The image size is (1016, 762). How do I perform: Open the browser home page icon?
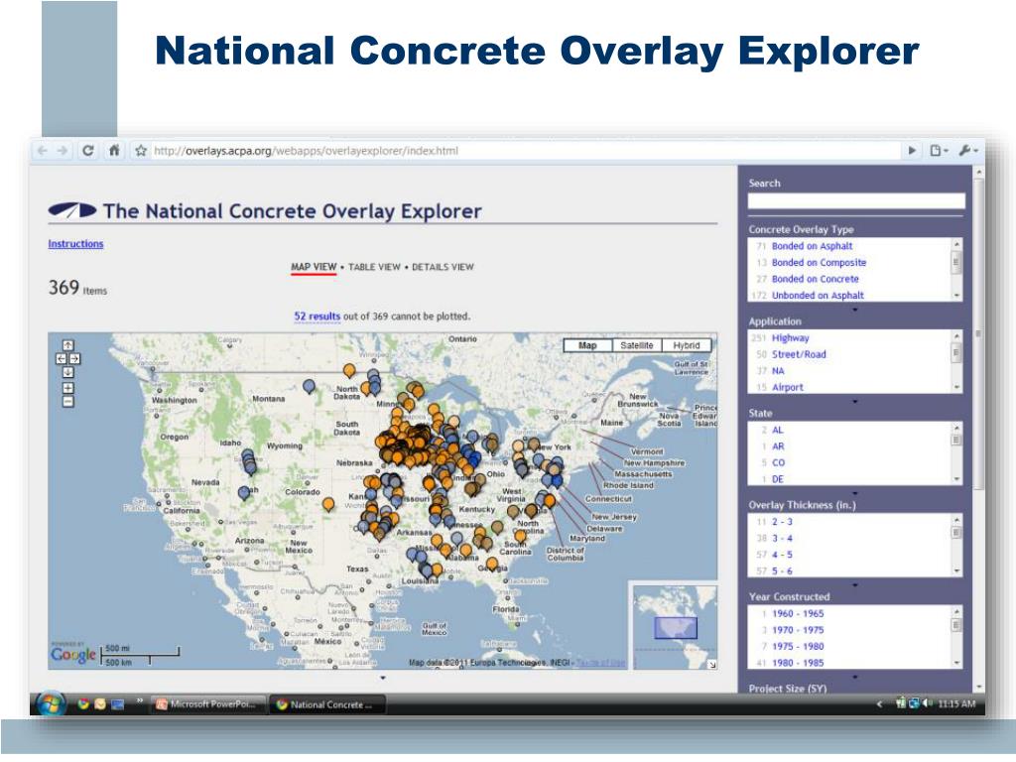point(114,151)
